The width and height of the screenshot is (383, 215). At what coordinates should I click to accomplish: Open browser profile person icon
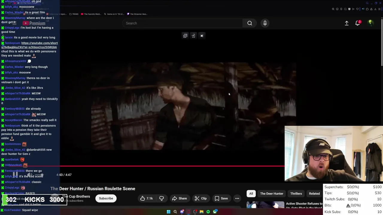click(x=371, y=9)
